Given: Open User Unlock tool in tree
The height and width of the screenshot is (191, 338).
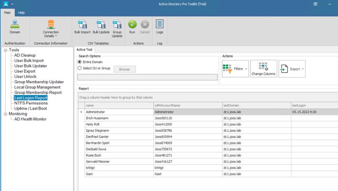Looking at the screenshot, I should tap(25, 76).
